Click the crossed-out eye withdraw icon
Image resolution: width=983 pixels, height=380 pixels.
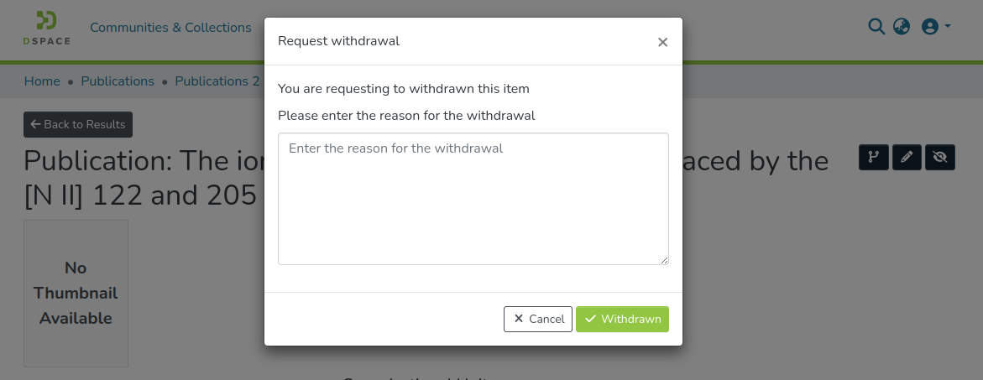[x=939, y=158]
